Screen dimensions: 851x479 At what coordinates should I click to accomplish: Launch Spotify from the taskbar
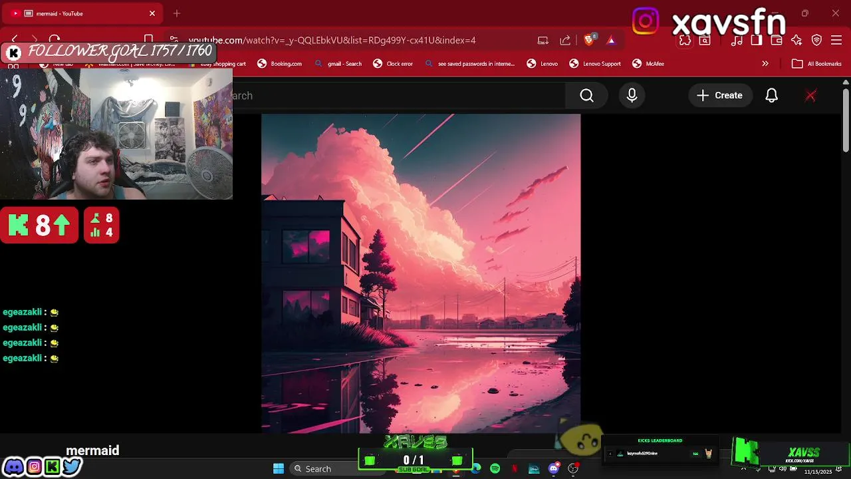pyautogui.click(x=495, y=468)
